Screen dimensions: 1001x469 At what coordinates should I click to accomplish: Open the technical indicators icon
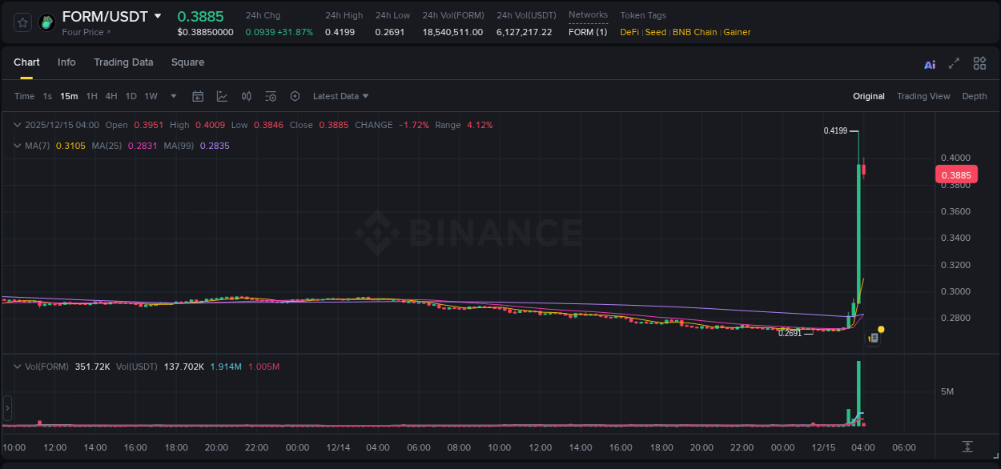tap(271, 95)
